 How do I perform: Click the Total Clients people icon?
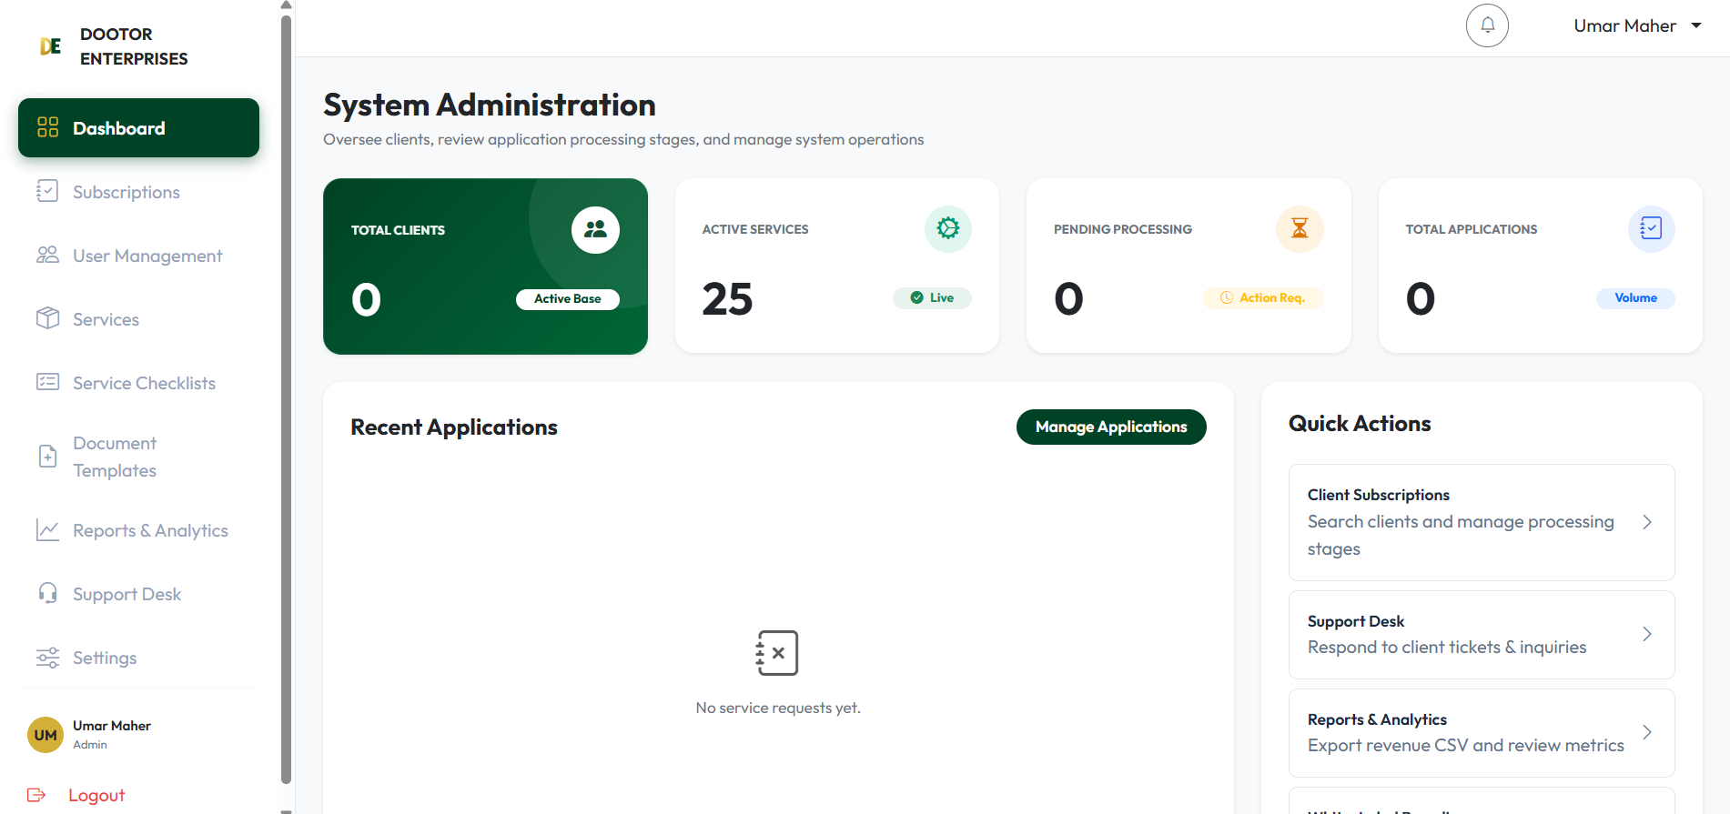coord(595,230)
